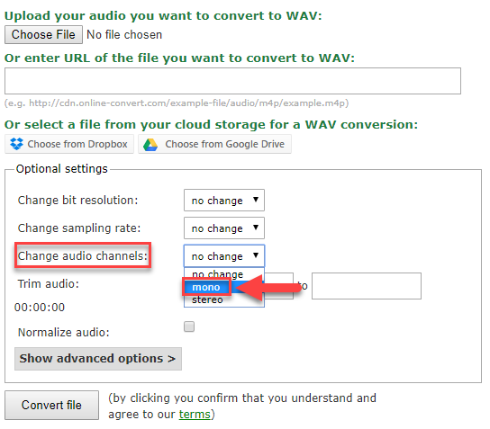Open the Change bit resolution dropdown
Screen dimensions: 490x429
[224, 200]
